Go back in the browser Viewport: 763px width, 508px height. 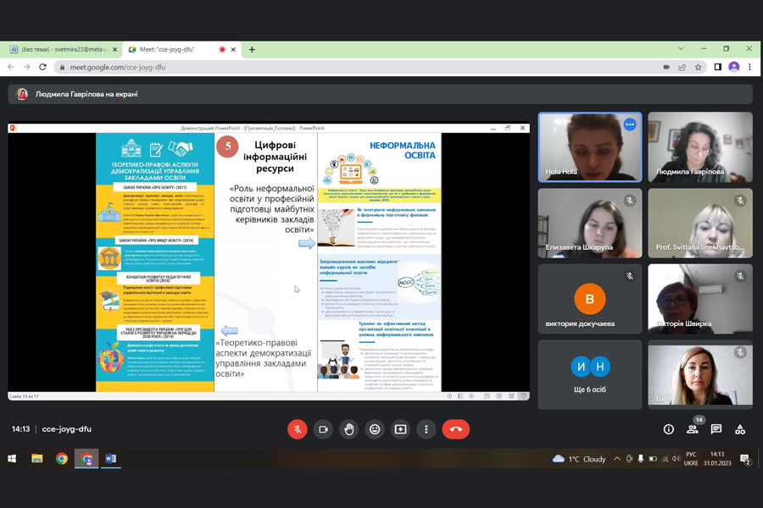tap(11, 67)
